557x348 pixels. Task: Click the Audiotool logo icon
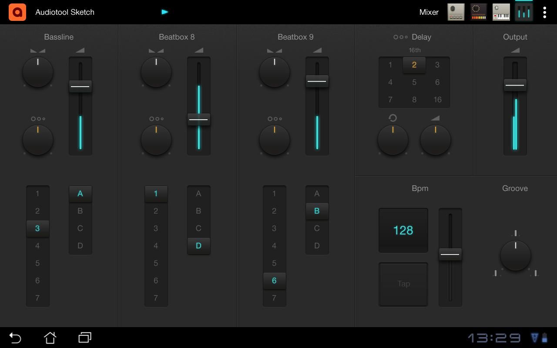click(x=17, y=12)
